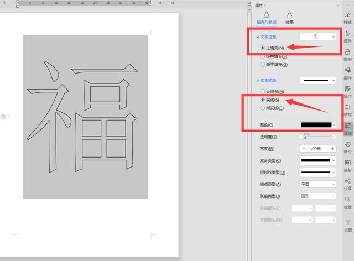Select the 渐变线(G) gradient line radio
The height and width of the screenshot is (261, 354).
262,108
